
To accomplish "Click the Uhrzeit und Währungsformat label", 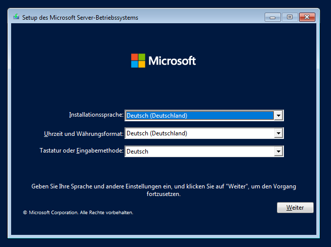I will 84,134.
